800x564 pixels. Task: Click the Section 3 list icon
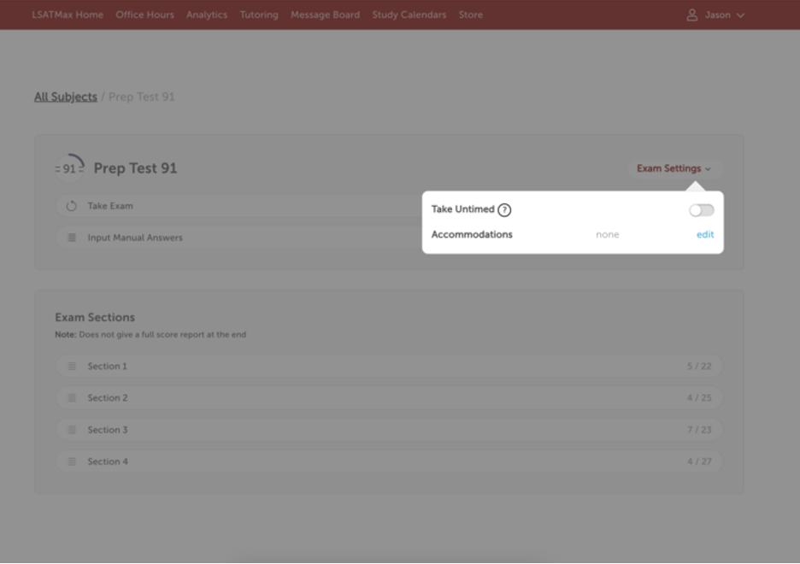(x=72, y=430)
